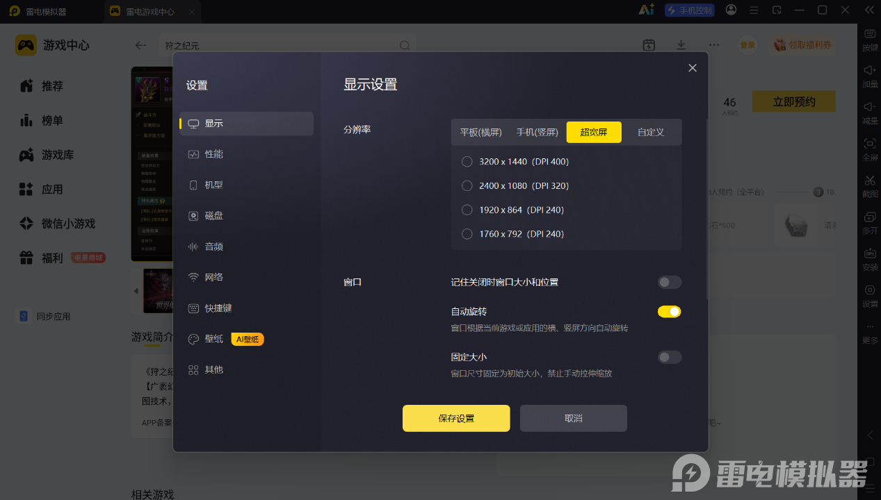Open 多开 multi-instance icon
881x500 pixels.
click(870, 222)
